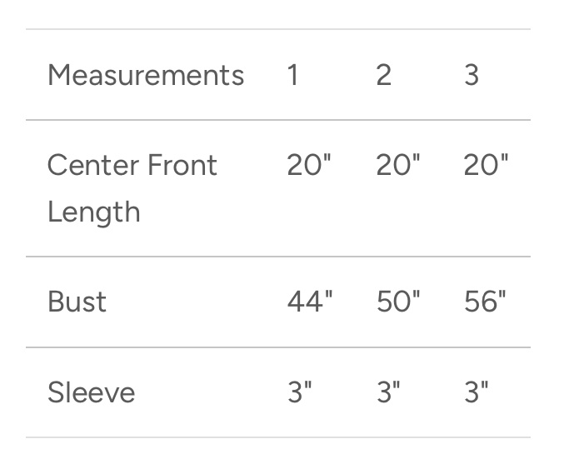Click the Measurements header cell
Screen dimensions: 564x474
(x=146, y=75)
